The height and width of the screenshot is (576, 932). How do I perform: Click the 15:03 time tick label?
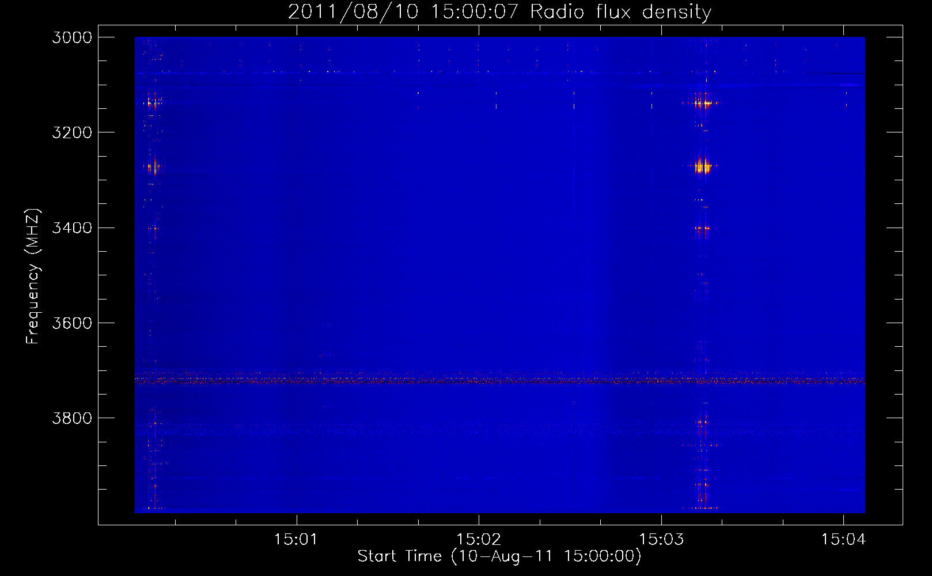(661, 540)
